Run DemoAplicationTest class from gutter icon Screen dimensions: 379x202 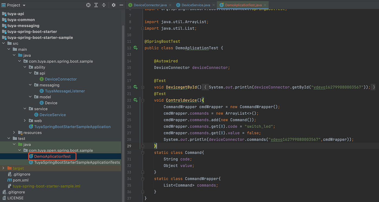click(x=136, y=48)
